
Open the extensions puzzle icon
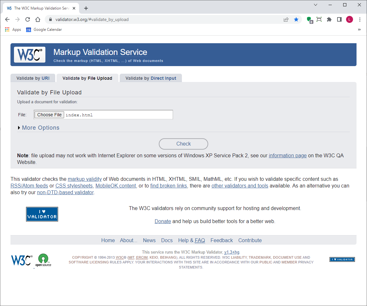(x=329, y=19)
